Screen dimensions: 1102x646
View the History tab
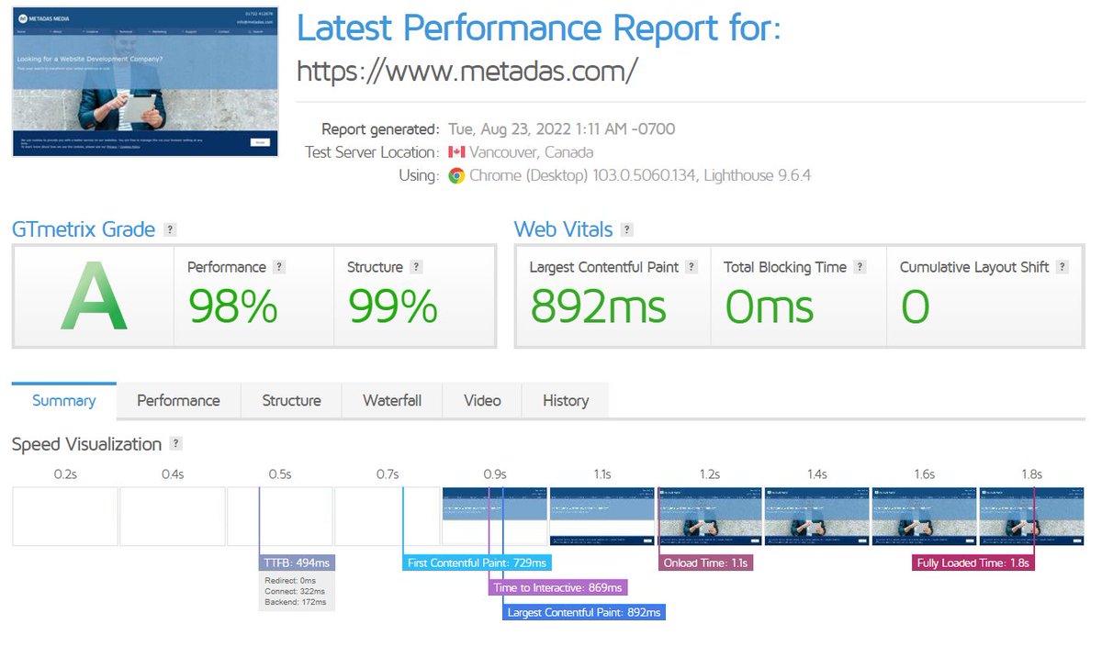point(566,400)
